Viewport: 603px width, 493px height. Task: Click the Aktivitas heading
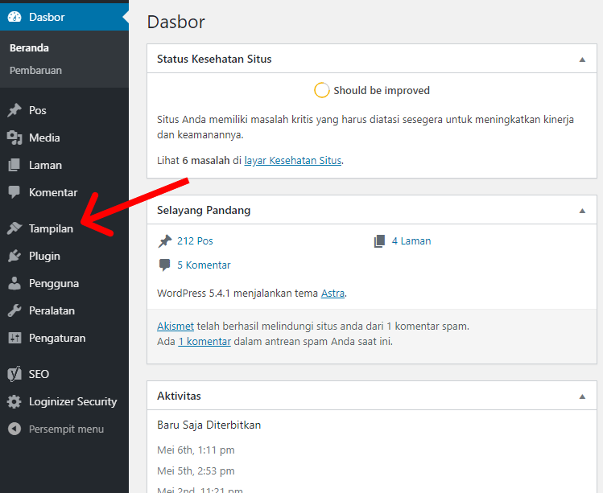click(x=179, y=396)
